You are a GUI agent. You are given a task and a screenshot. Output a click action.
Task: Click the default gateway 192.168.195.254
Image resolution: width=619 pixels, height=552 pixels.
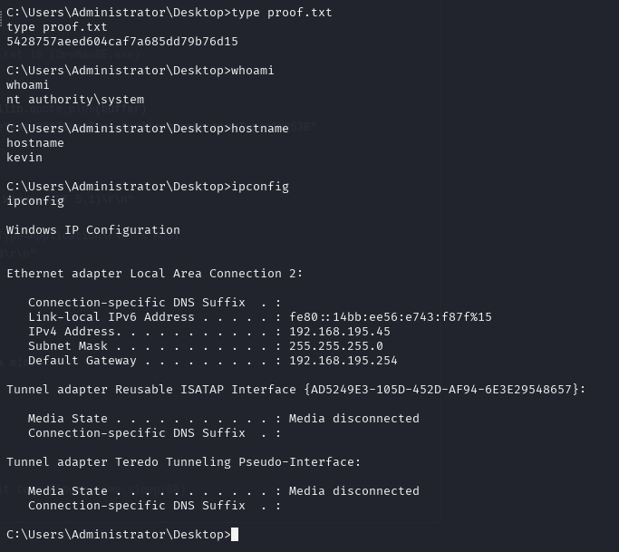(x=343, y=361)
